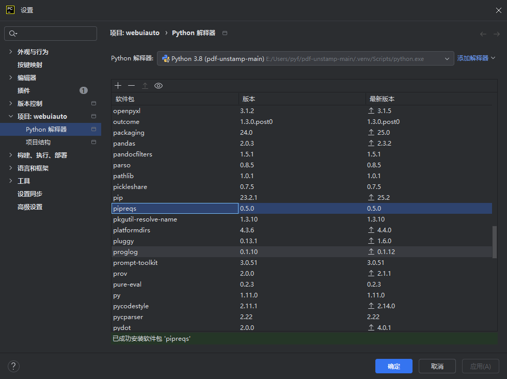This screenshot has width=507, height=379.
Task: Click the project-level icon beside 项目结构
Action: click(94, 143)
